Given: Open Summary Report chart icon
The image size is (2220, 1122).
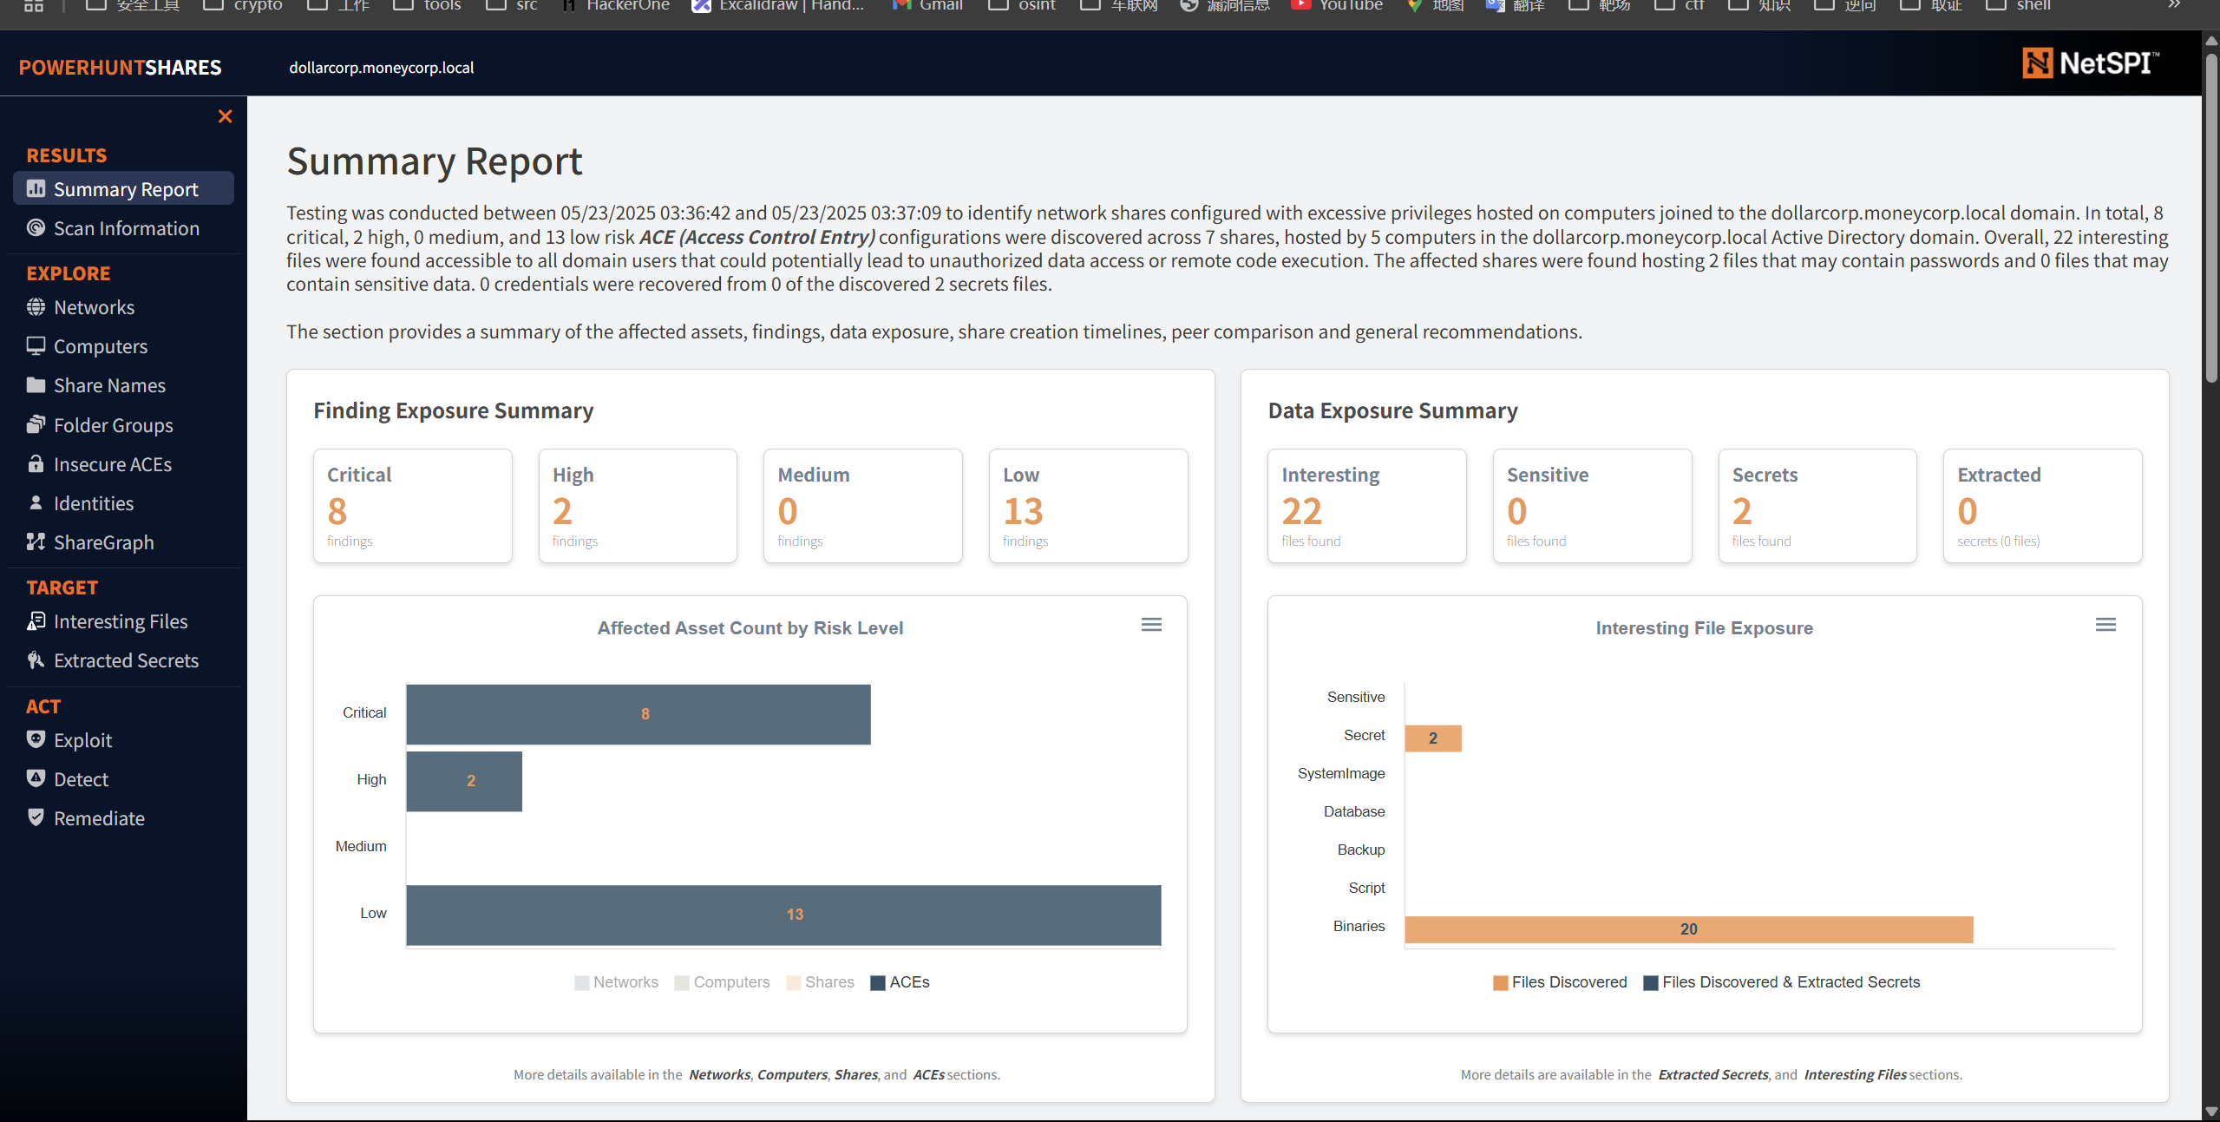Looking at the screenshot, I should tap(36, 188).
